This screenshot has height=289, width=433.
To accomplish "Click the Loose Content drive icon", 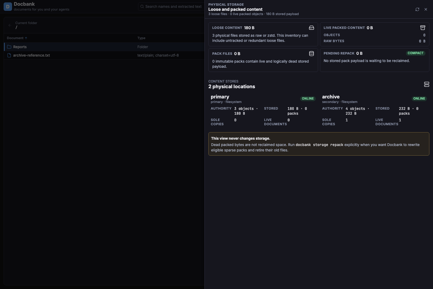I will click(312, 28).
